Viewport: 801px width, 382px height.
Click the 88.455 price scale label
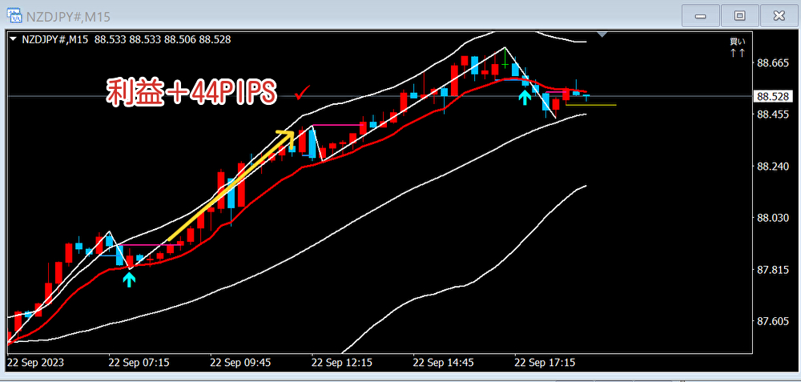coord(773,115)
